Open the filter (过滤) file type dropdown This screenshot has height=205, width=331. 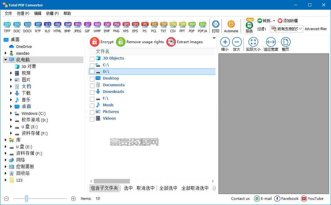[x=287, y=29]
